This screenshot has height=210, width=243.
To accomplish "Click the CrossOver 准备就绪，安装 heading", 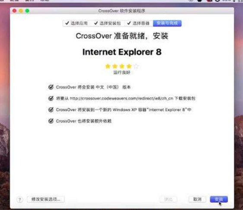I will tap(122, 36).
